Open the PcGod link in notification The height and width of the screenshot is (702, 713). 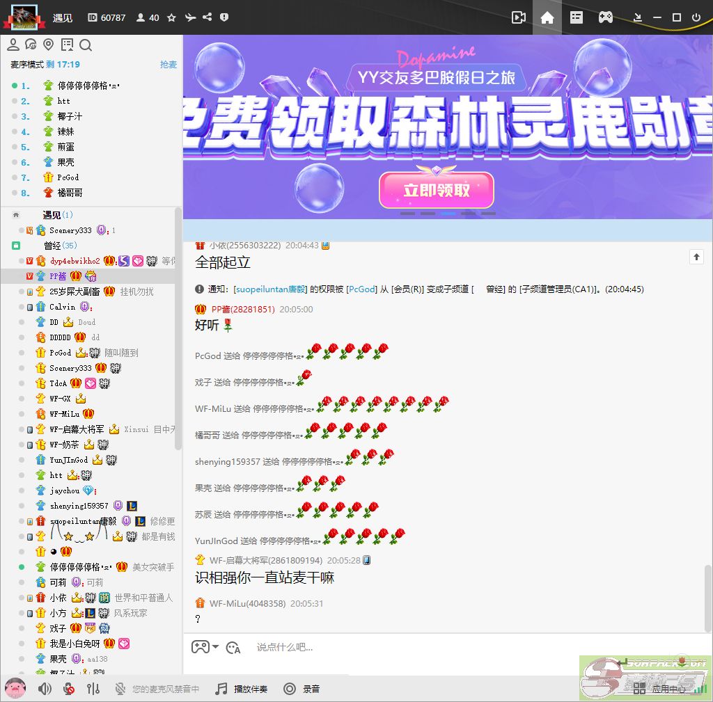click(x=361, y=289)
